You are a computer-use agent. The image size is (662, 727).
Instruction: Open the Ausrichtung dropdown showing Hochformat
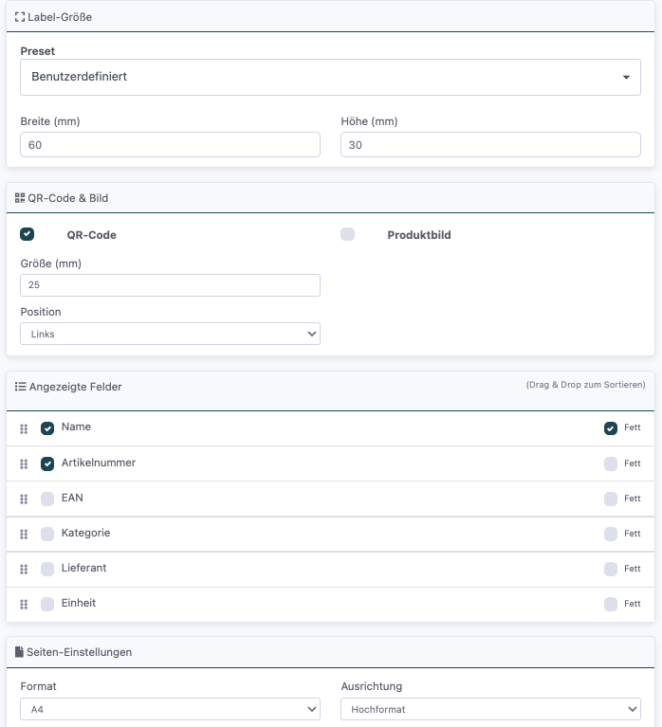click(490, 709)
